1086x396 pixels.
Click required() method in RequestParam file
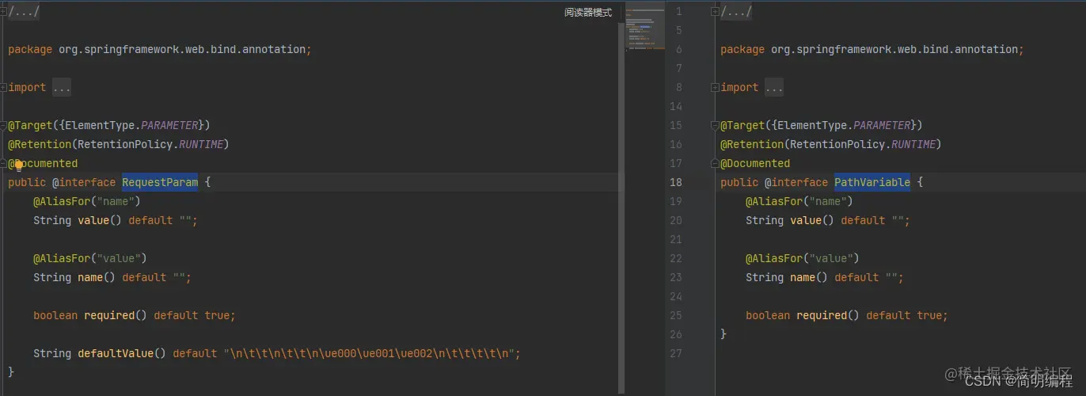116,315
